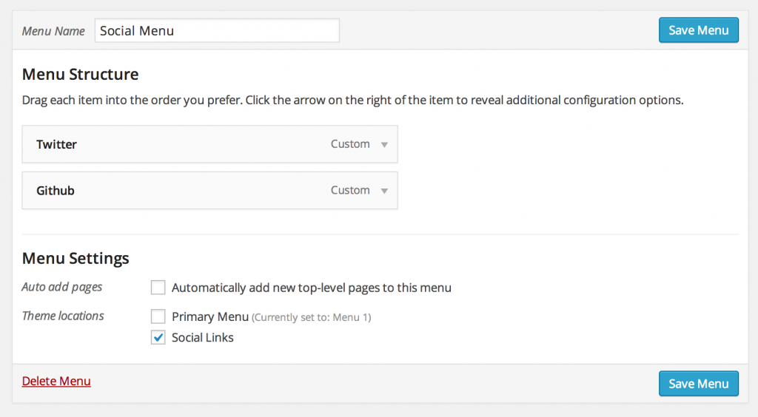Focus the Menu Name text field
The width and height of the screenshot is (758, 417).
coord(217,30)
